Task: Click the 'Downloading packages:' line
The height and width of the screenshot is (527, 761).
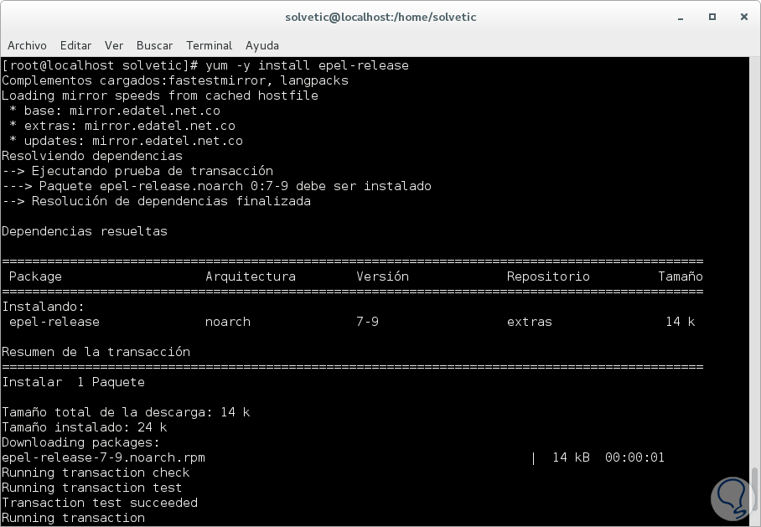Action: 81,442
